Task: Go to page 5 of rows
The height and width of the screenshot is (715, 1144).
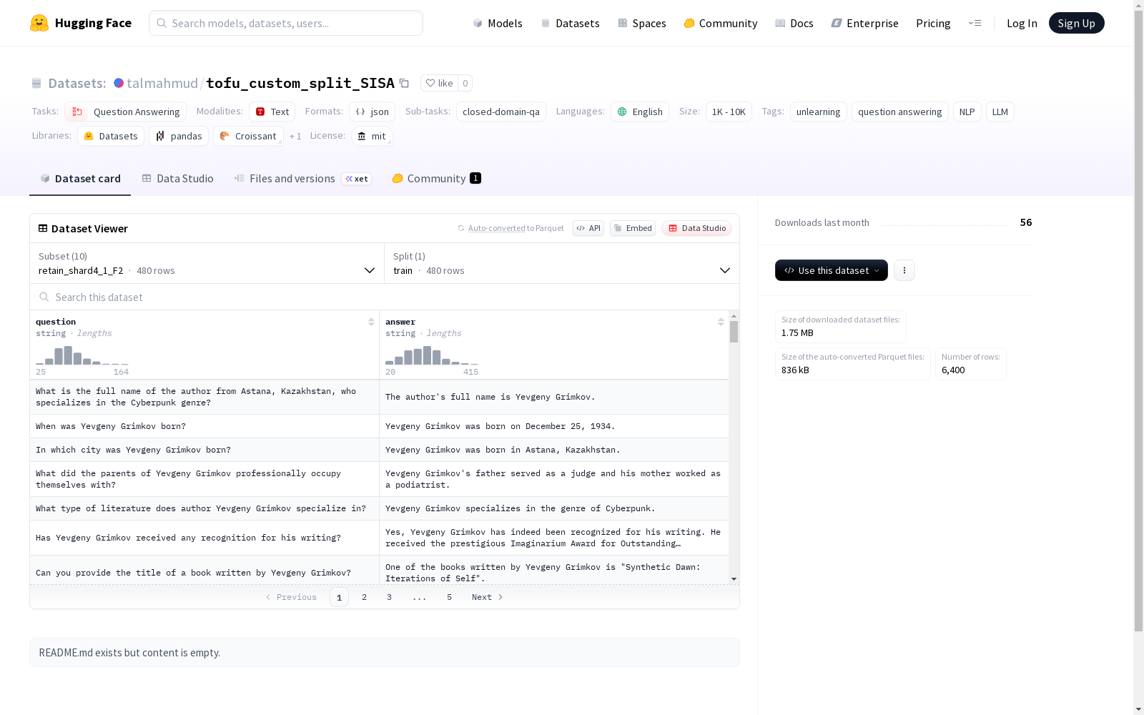Action: tap(449, 597)
